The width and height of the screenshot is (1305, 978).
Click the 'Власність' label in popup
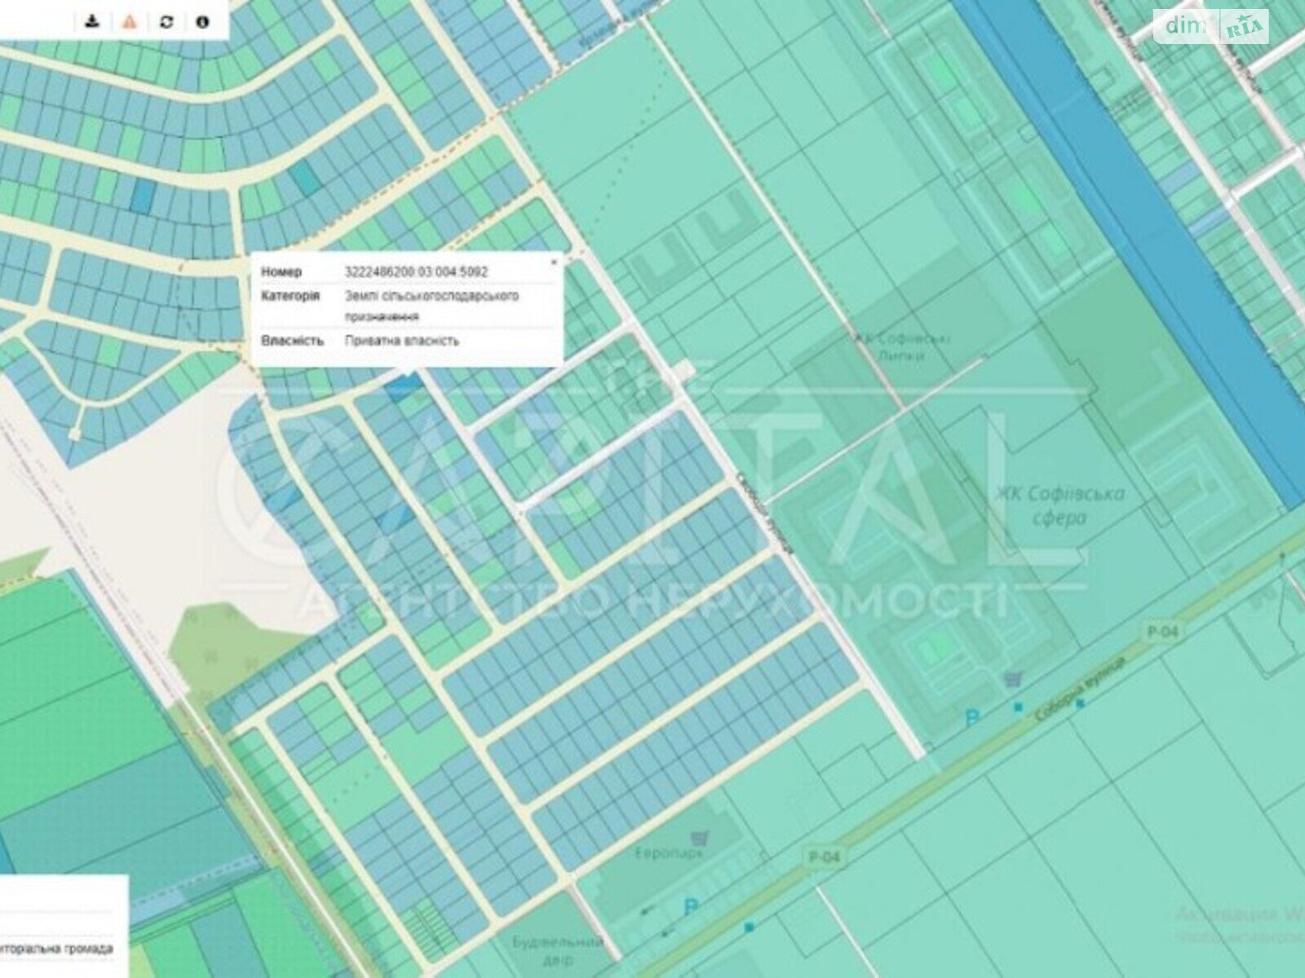coord(292,341)
